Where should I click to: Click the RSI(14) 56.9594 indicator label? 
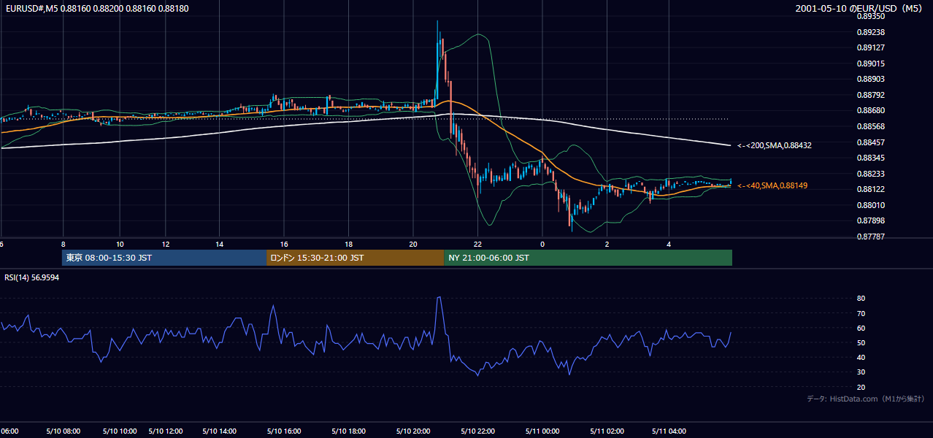click(32, 278)
